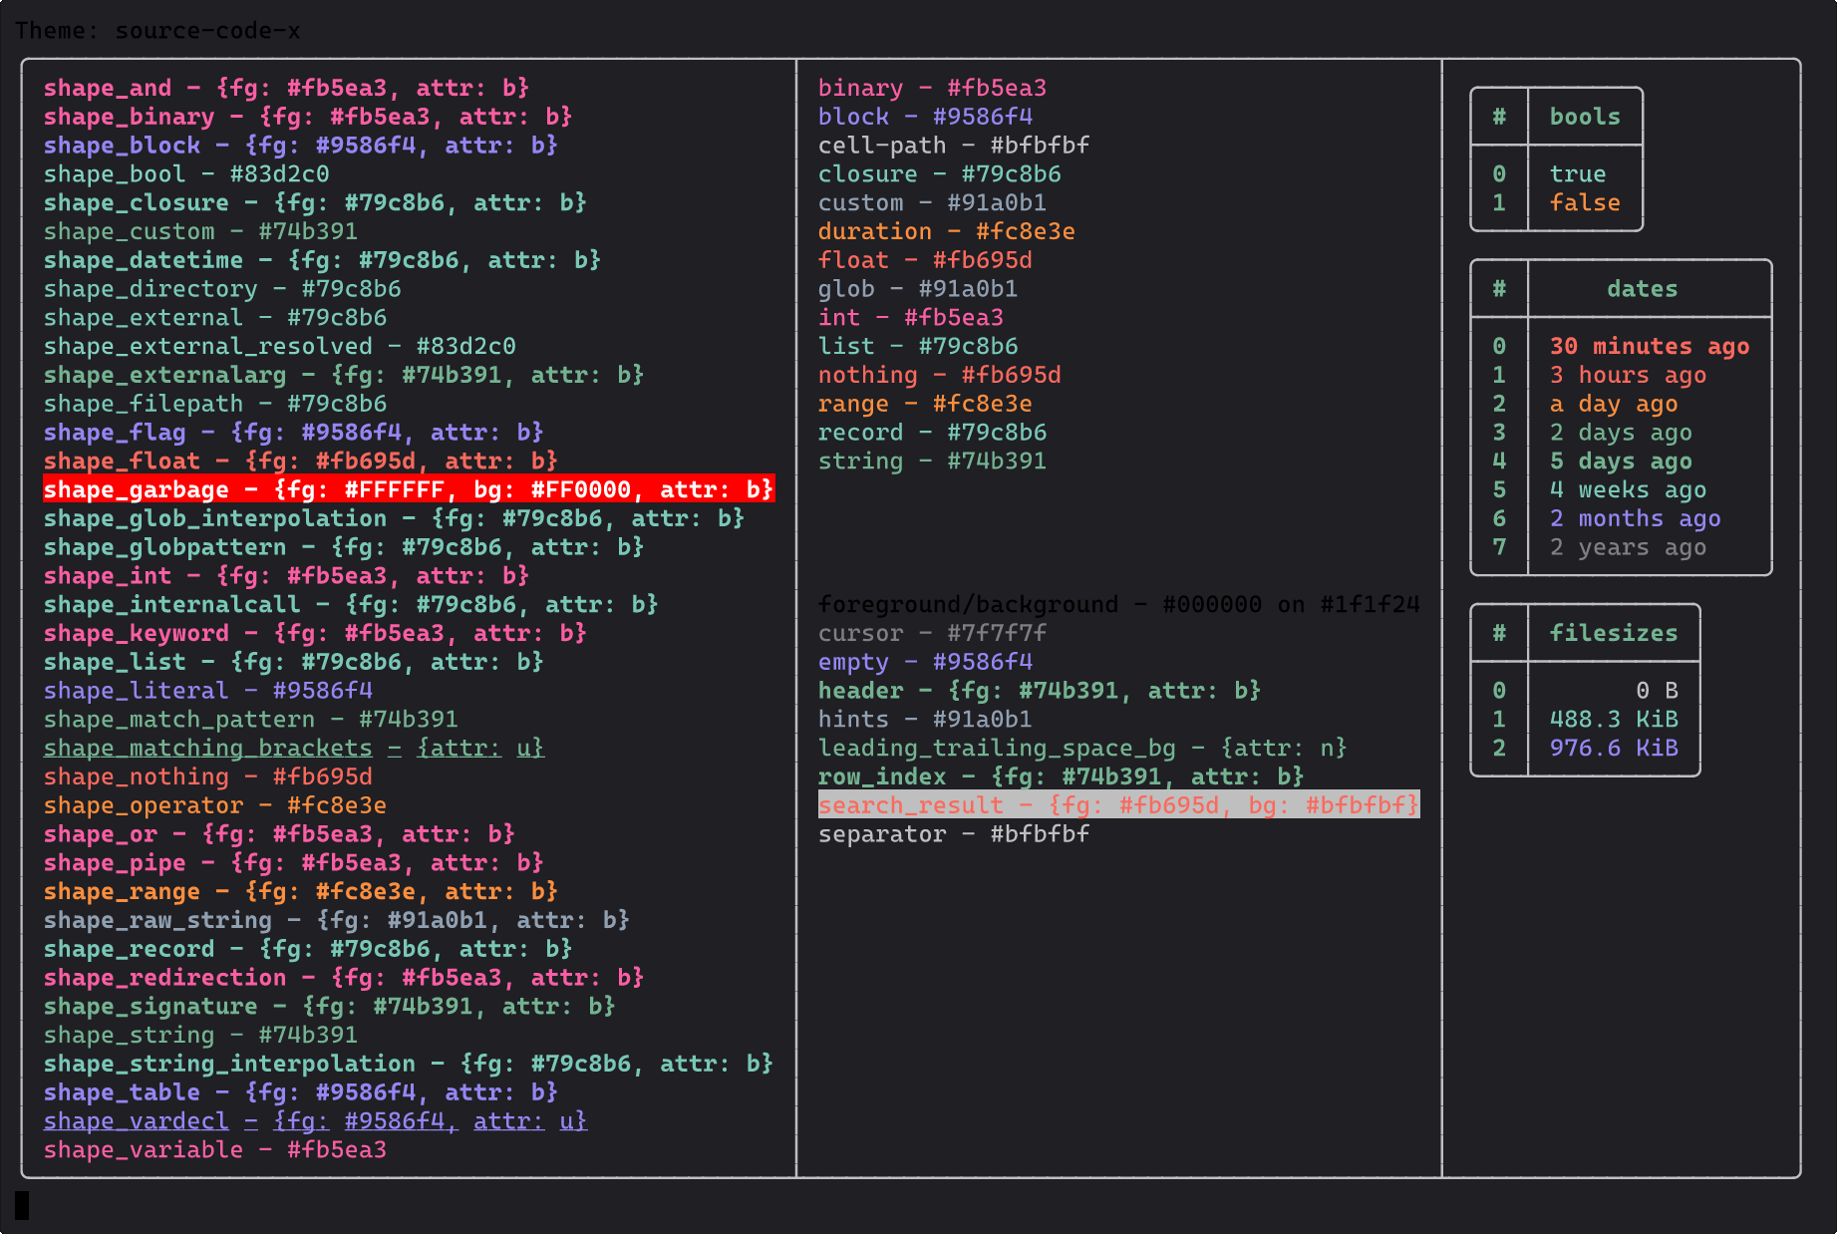The height and width of the screenshot is (1234, 1837).
Task: Click the underlined shape_vardecl entry
Action: (x=315, y=1121)
